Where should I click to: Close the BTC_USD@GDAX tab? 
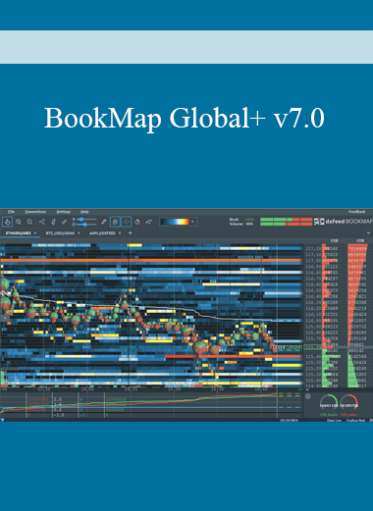tap(79, 233)
